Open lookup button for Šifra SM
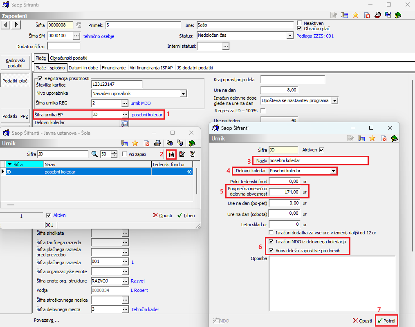The height and width of the screenshot is (327, 415). click(76, 36)
